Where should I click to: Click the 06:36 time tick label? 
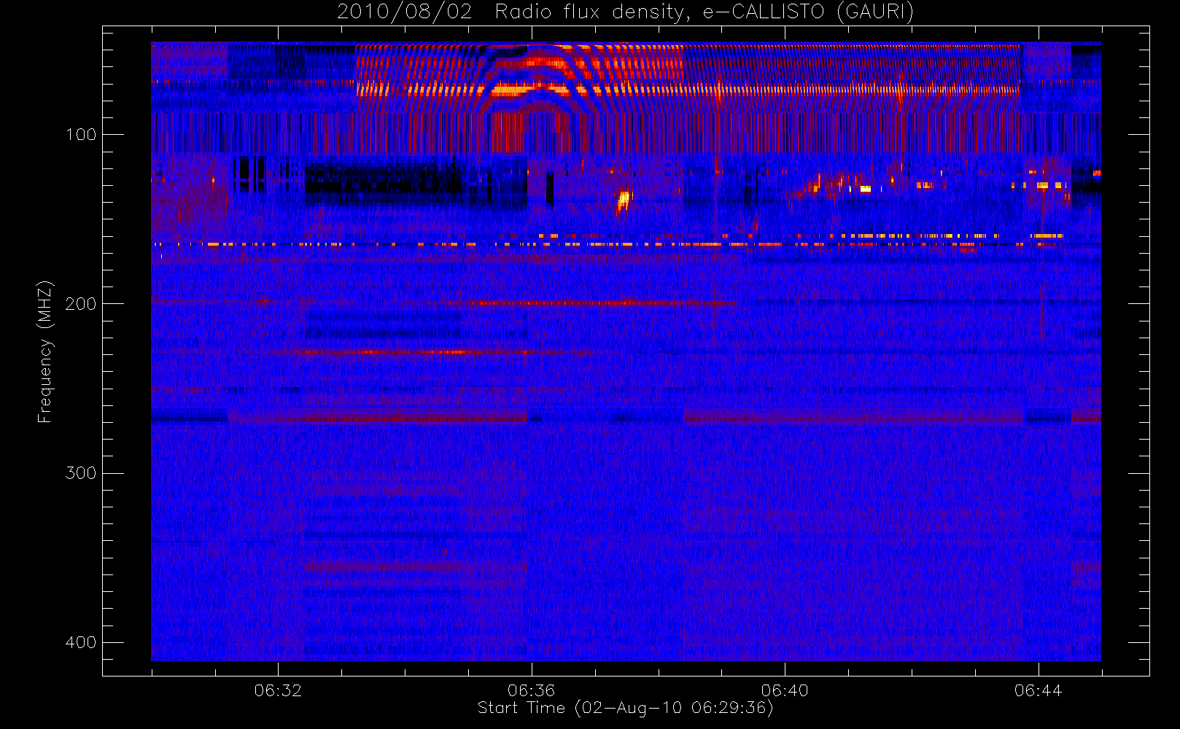tap(532, 690)
